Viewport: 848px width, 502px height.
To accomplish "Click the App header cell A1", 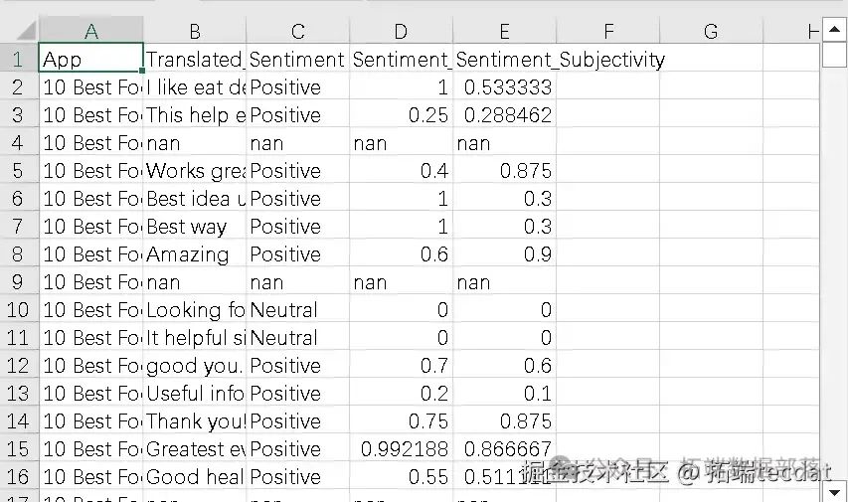I will click(90, 59).
